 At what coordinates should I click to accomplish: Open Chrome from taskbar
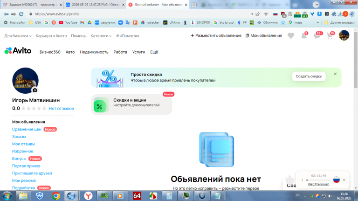[x=55, y=196]
